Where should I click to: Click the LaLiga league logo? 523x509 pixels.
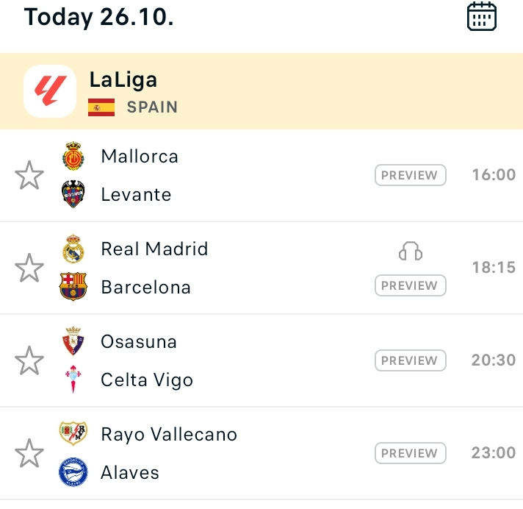50,91
